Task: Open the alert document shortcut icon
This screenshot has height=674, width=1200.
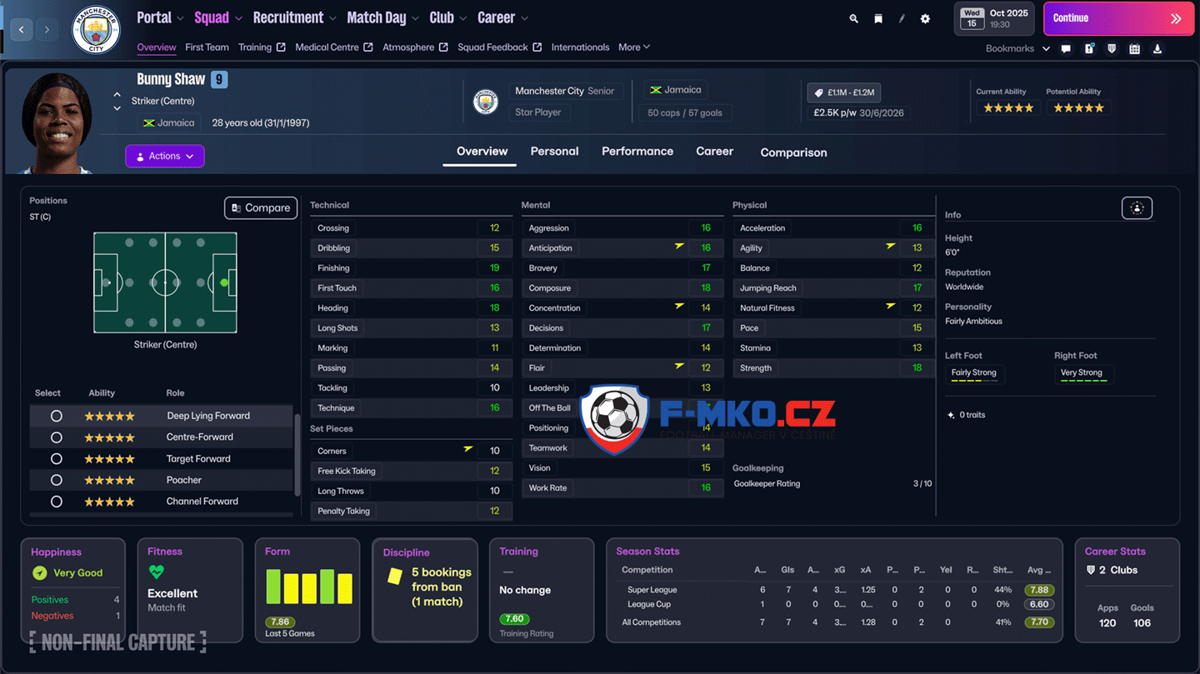Action: coord(1089,49)
